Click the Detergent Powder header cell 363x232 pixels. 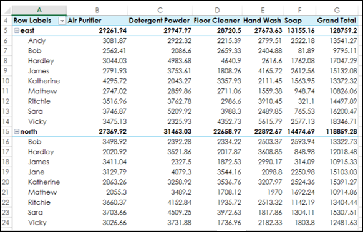coord(160,21)
